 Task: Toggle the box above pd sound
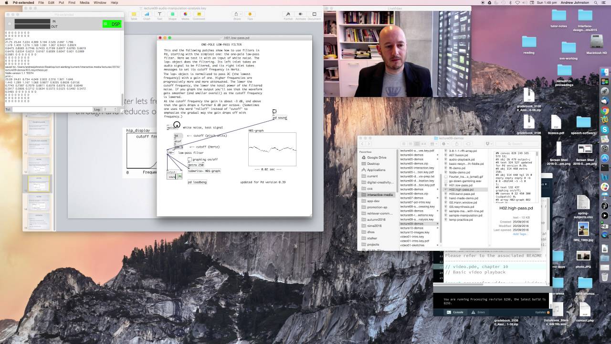tap(274, 112)
